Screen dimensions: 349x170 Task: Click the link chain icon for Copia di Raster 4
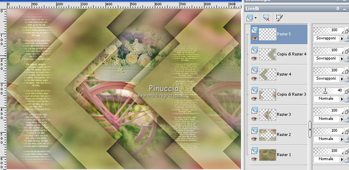click(x=347, y=51)
